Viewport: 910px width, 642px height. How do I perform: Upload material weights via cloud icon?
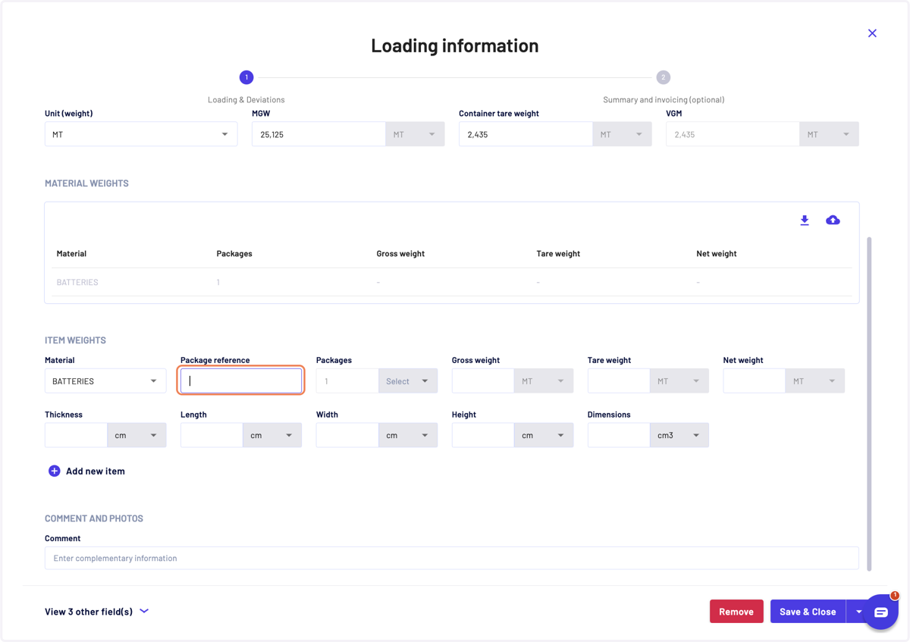833,221
